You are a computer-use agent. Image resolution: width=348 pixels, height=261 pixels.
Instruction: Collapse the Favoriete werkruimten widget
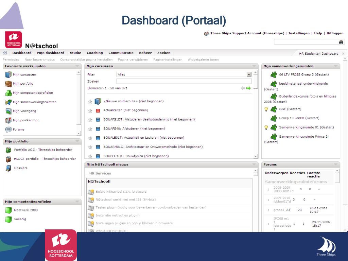[77, 66]
